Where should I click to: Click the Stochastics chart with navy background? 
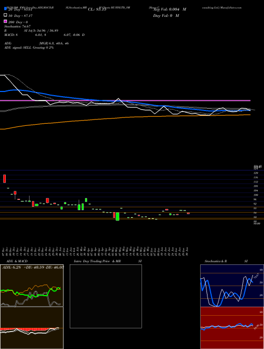pos(232,286)
